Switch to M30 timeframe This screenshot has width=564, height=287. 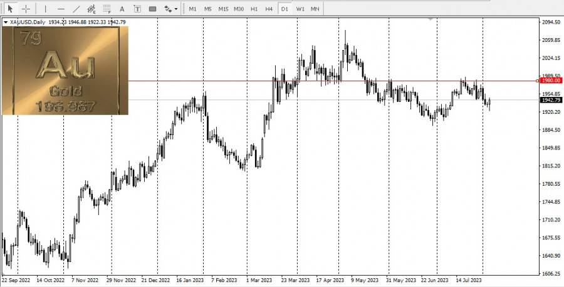(x=239, y=9)
